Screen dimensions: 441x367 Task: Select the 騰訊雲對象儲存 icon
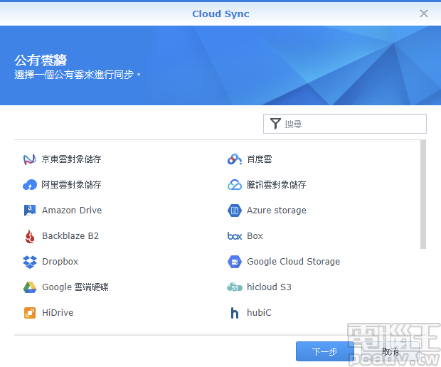coord(234,185)
